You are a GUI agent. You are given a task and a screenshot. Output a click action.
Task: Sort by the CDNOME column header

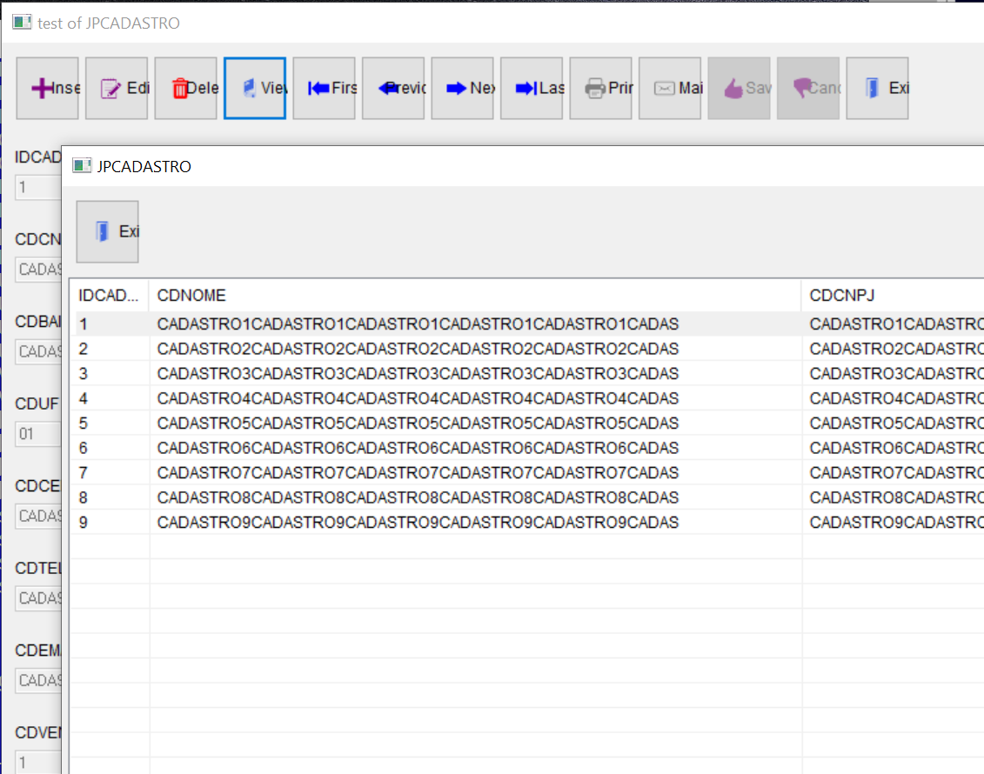474,296
